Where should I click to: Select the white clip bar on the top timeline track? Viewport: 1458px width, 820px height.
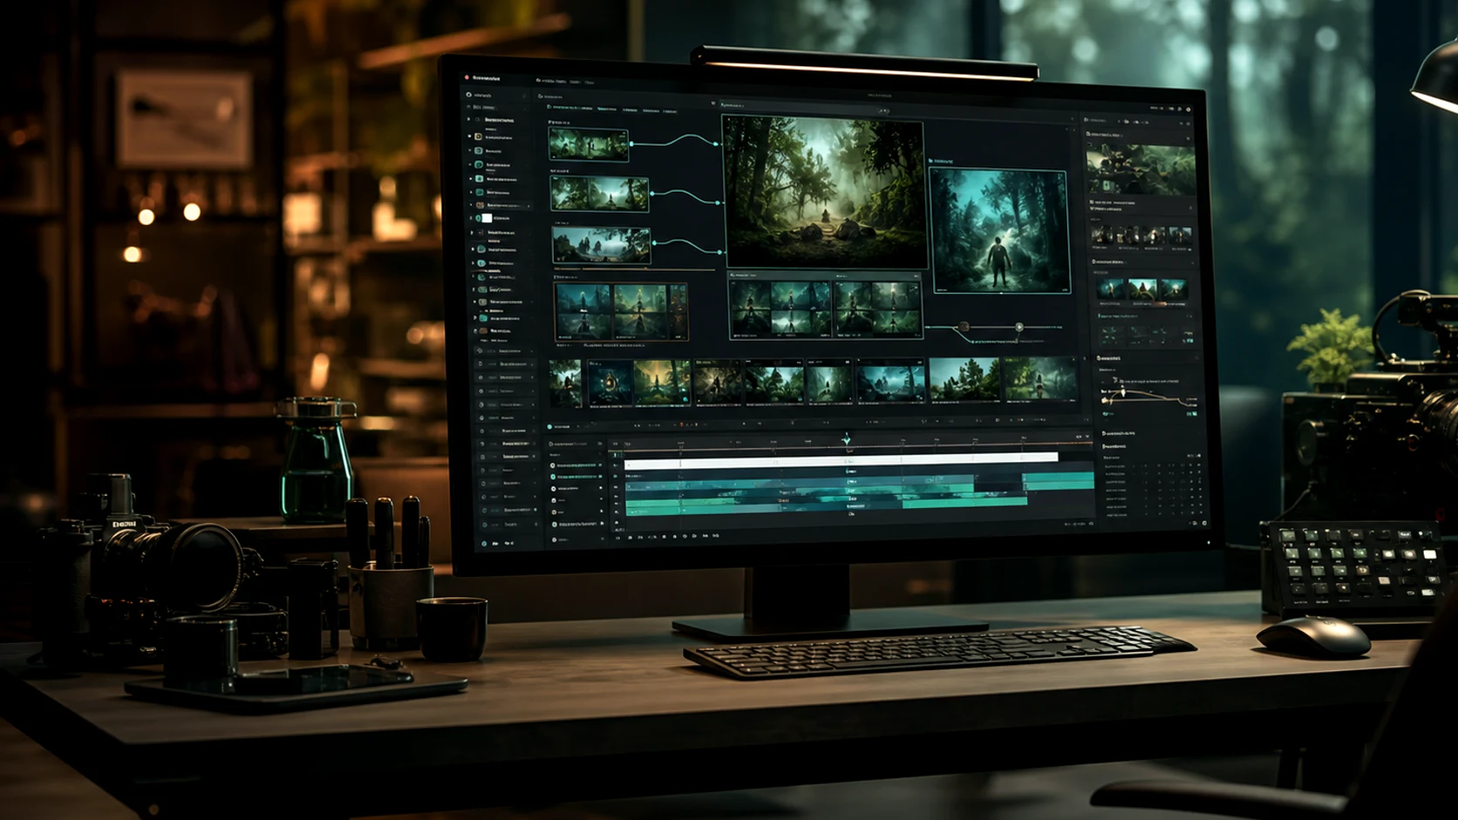841,459
